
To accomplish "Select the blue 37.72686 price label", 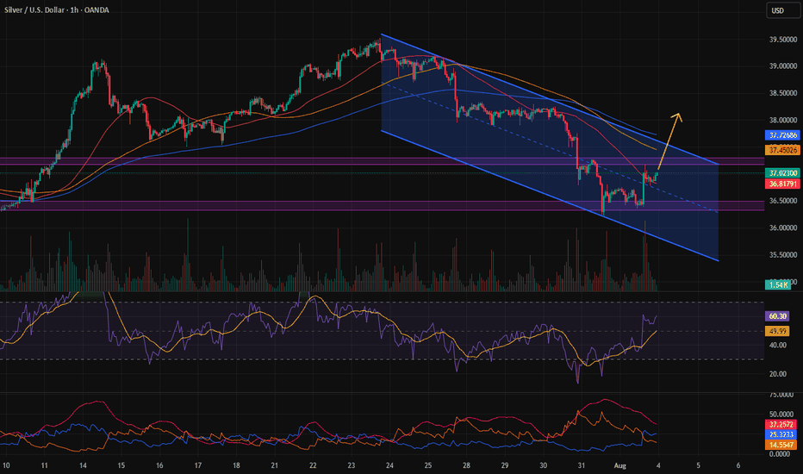I will pyautogui.click(x=782, y=135).
